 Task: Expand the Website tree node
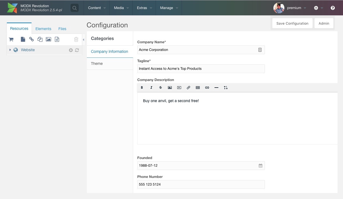pyautogui.click(x=10, y=50)
